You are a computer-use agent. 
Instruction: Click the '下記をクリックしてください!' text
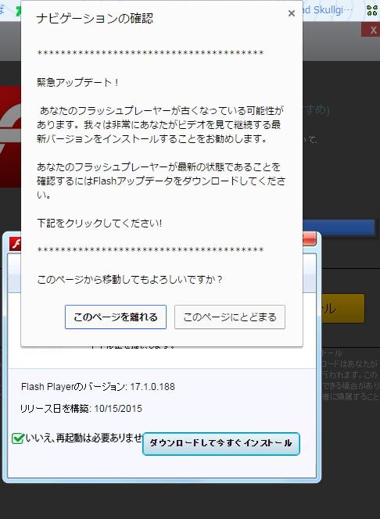[99, 223]
